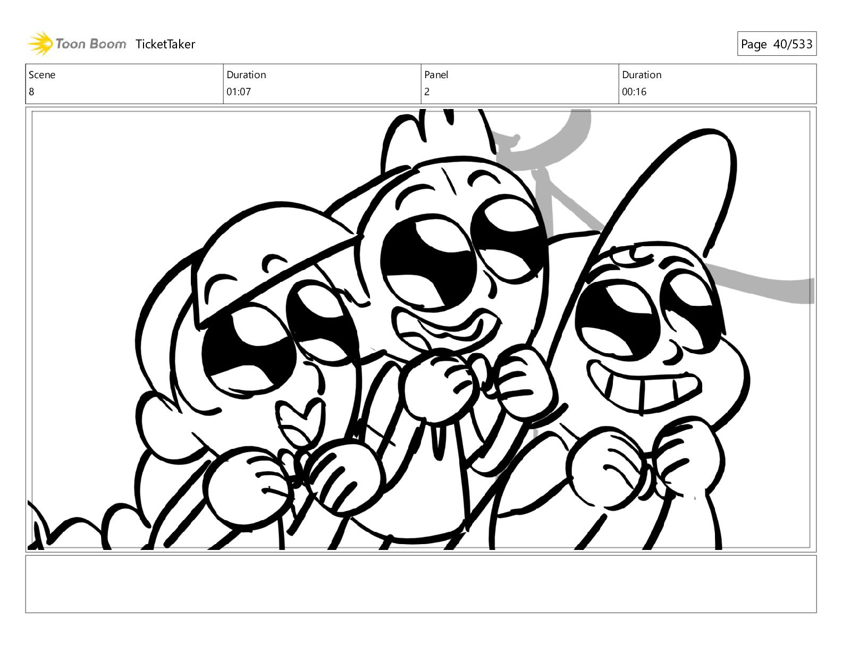Select the TicketTaker project title
Viewport: 842px width, 651px height.
click(x=165, y=44)
